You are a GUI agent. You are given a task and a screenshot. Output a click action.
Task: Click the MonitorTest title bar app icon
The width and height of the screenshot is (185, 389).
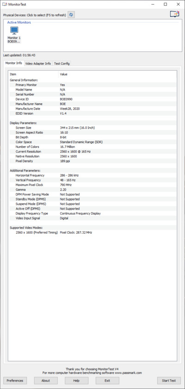click(4, 4)
